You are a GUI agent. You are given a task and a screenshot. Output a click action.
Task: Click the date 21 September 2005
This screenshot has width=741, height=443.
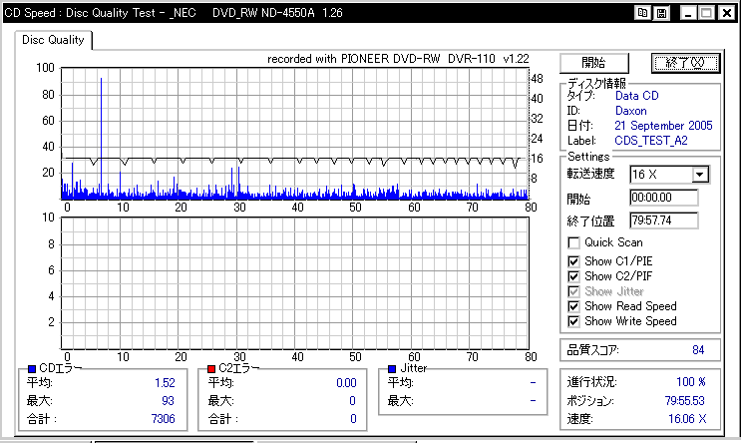[663, 126]
